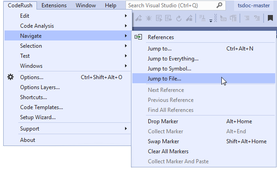Choose Jump to... in Navigate submenu
277x171 pixels.
pos(204,49)
